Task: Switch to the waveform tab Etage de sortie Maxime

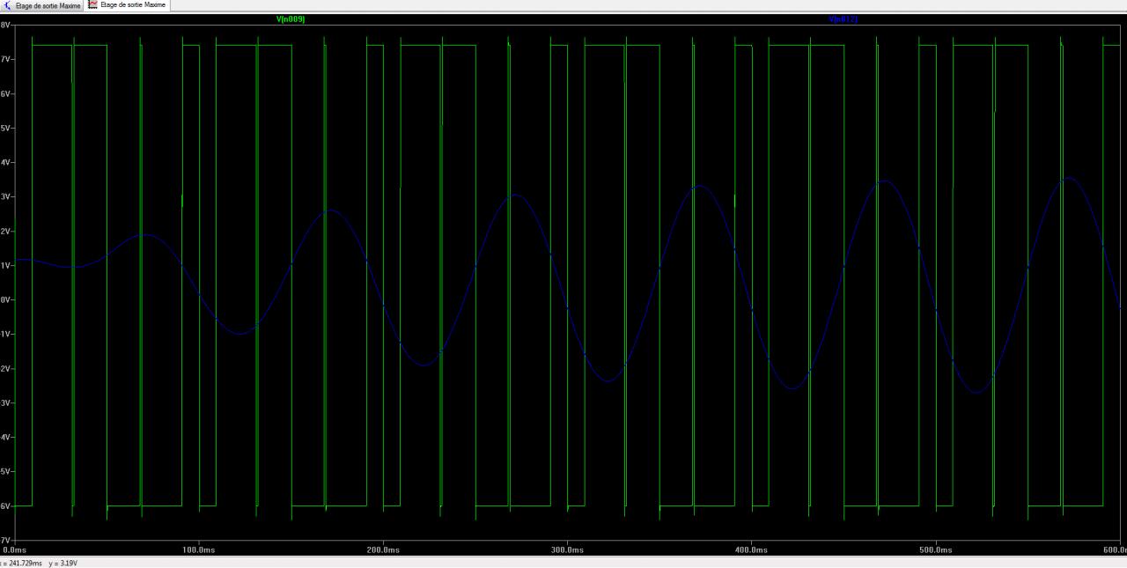Action: pyautogui.click(x=127, y=5)
